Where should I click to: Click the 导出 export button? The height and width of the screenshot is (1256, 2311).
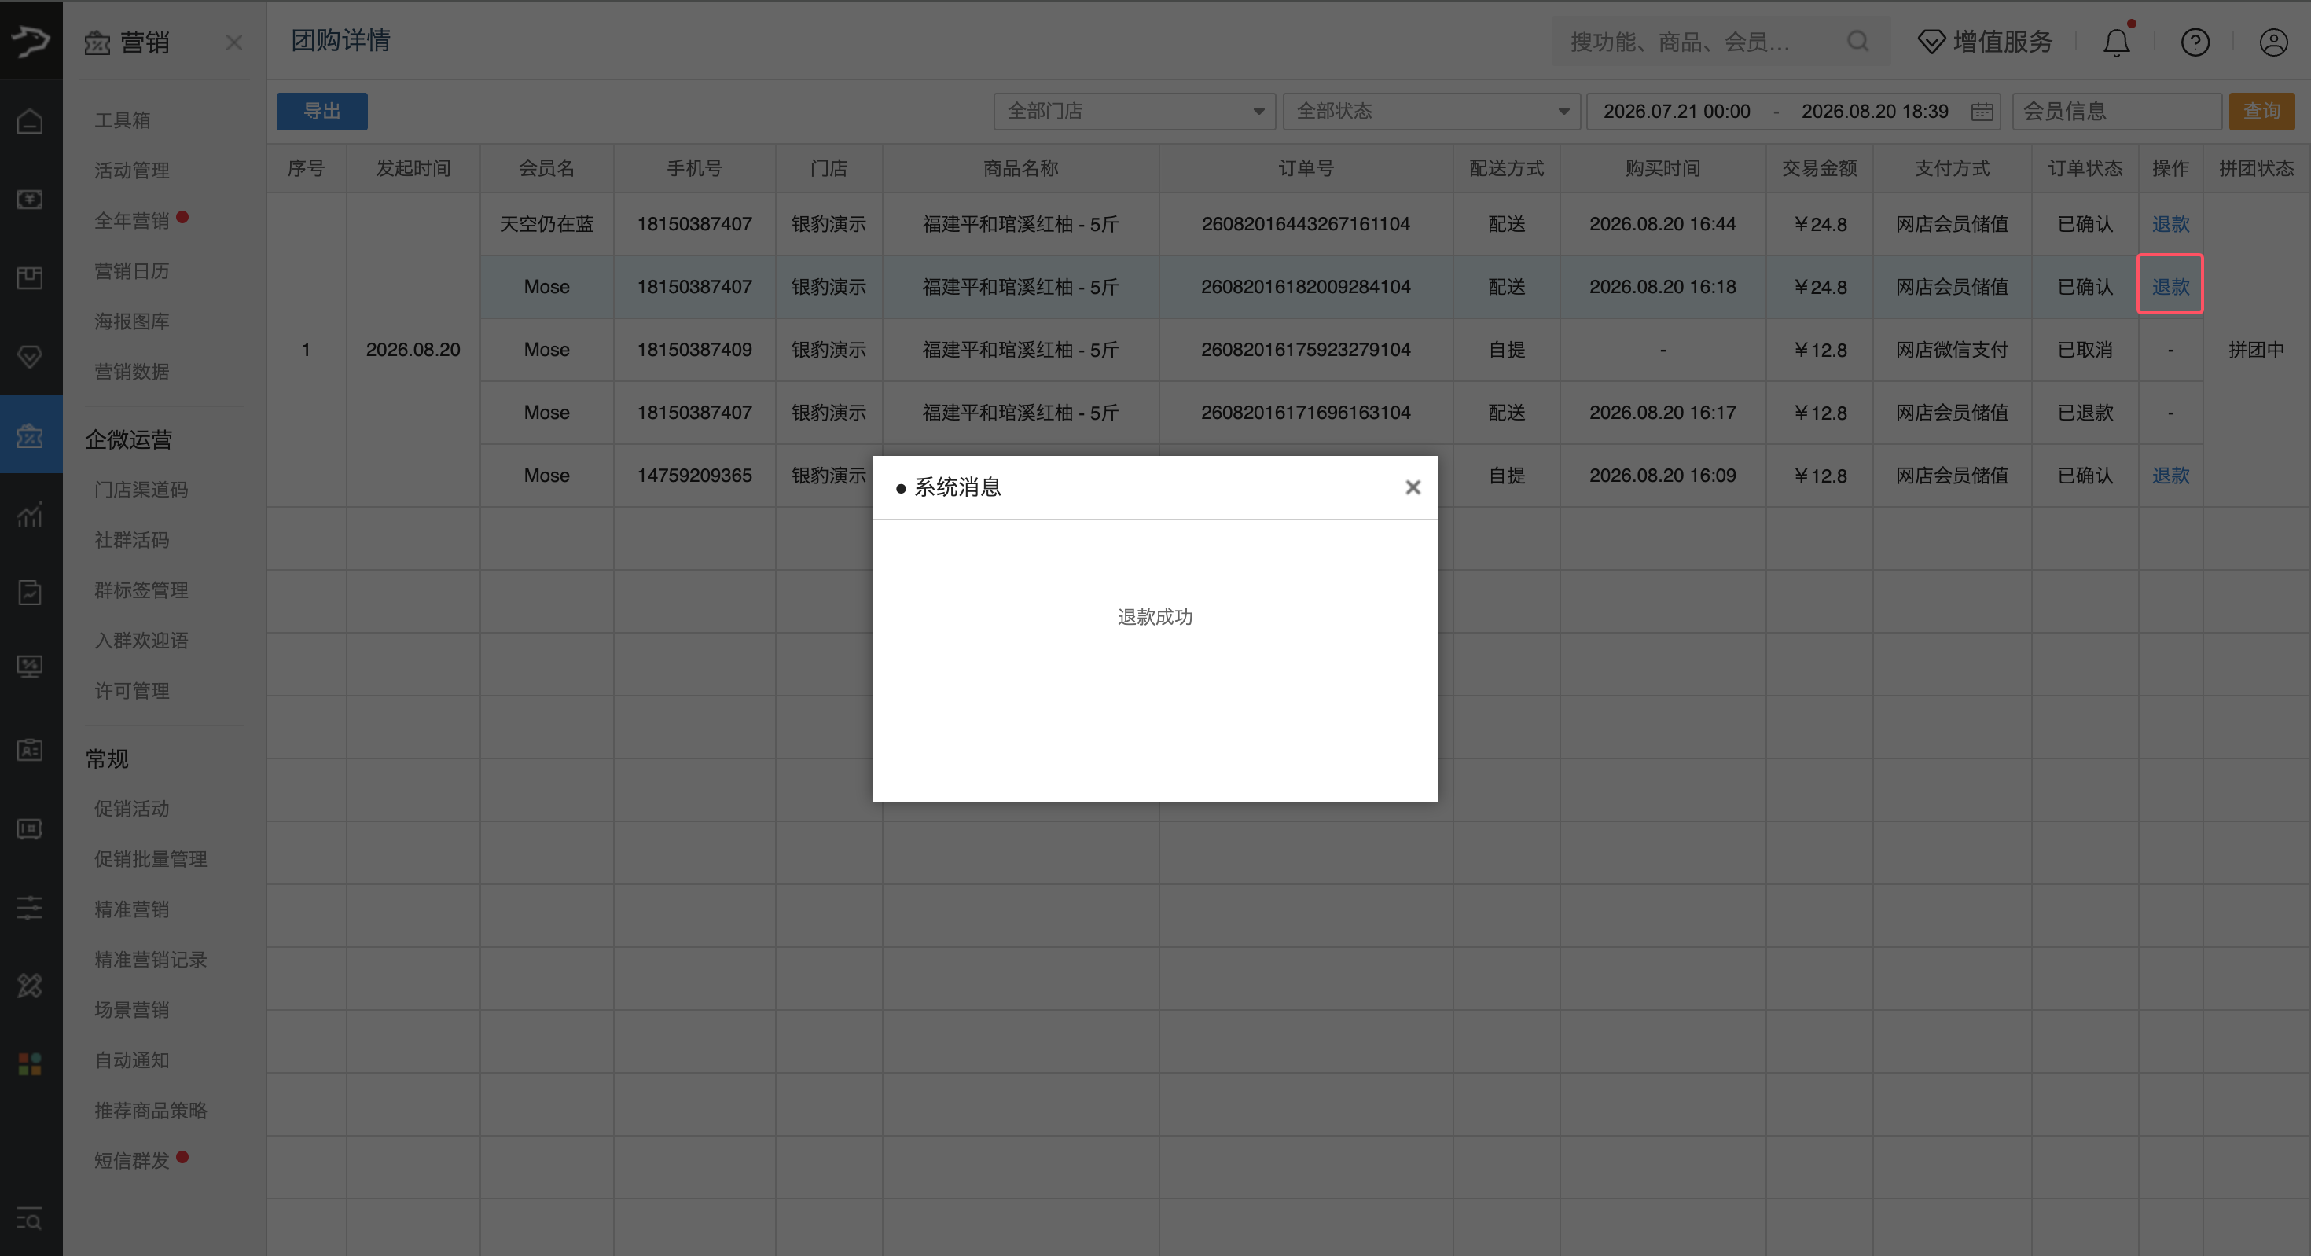[x=322, y=112]
